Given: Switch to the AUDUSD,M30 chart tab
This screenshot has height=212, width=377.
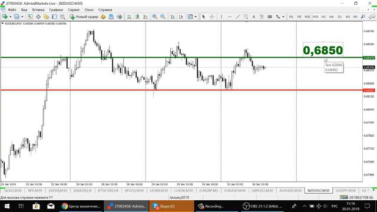Looking at the screenshot, I should click(290, 190).
